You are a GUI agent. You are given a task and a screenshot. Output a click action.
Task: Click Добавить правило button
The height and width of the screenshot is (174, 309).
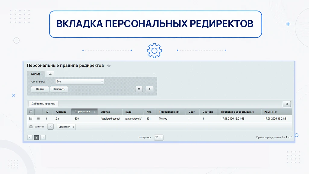[x=43, y=104]
